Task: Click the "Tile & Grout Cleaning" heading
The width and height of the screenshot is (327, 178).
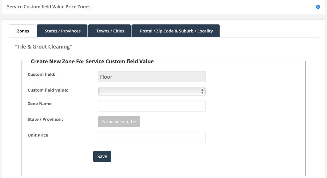Action: 43,47
